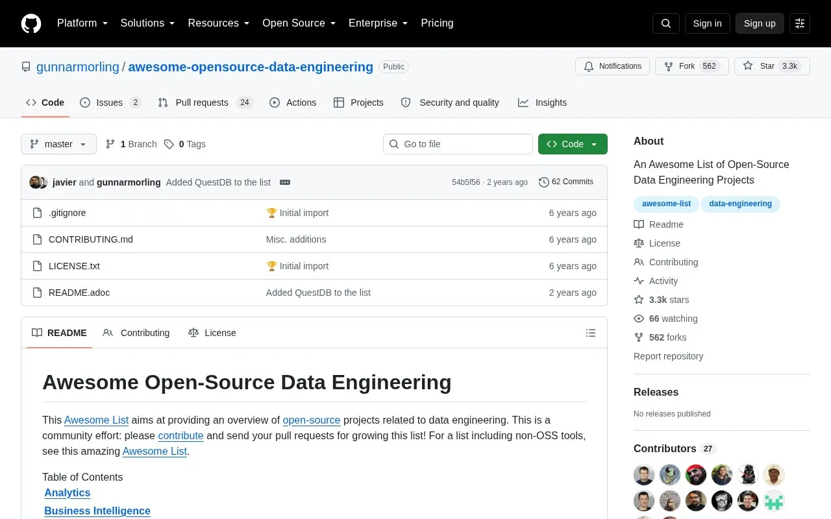Open the 62 Commits history
The height and width of the screenshot is (519, 831).
(566, 182)
